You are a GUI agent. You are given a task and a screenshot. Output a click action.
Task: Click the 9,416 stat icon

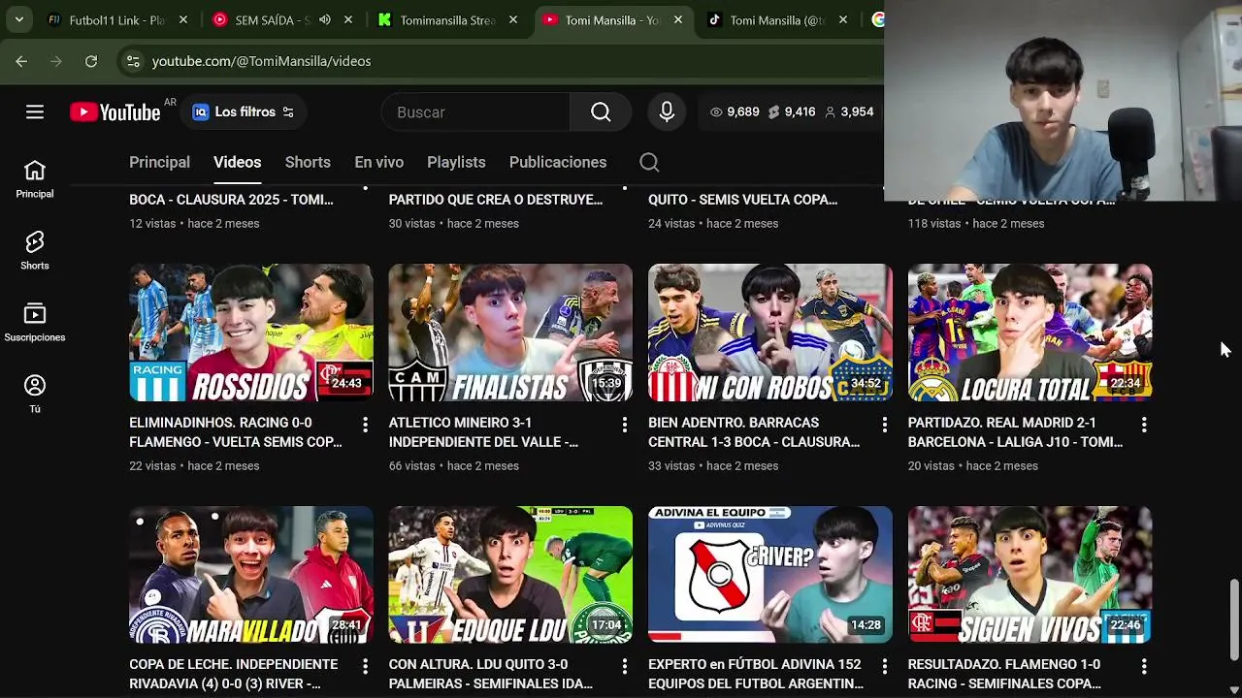pyautogui.click(x=773, y=112)
